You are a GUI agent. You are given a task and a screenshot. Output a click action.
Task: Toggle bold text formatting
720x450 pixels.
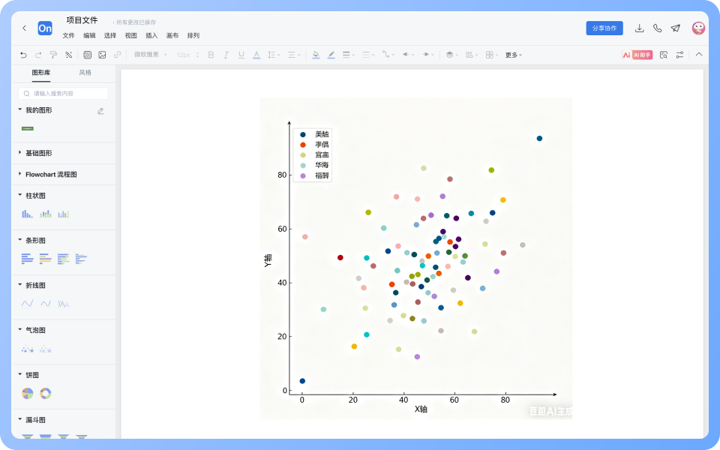[211, 55]
